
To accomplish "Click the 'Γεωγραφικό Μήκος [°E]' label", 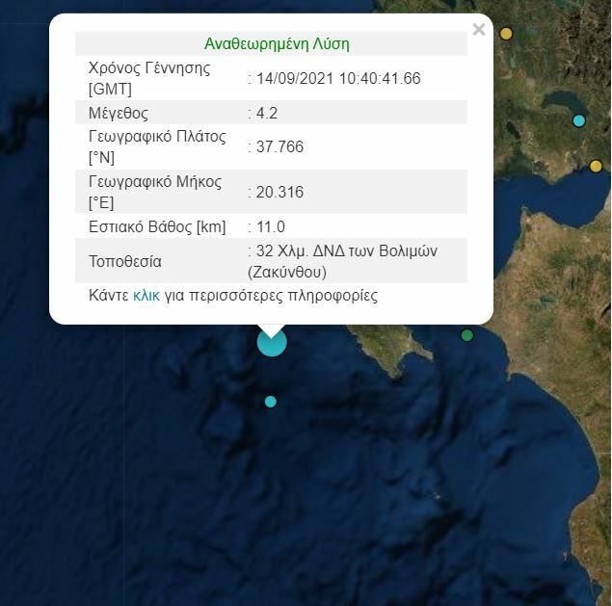I will click(155, 192).
